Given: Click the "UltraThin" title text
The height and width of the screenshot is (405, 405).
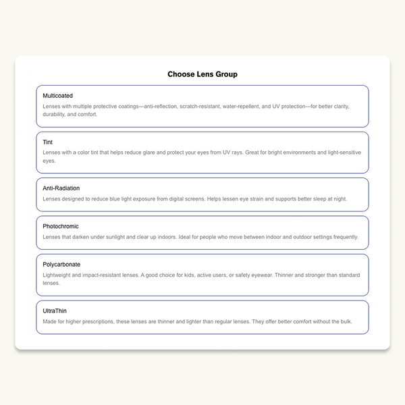Looking at the screenshot, I should coord(55,310).
